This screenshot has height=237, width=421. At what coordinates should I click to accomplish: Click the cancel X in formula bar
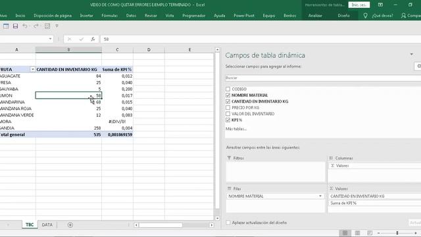70,39
